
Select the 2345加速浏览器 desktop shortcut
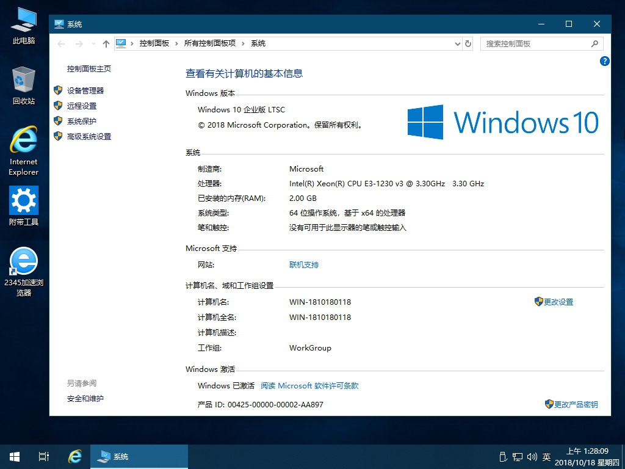pos(24,272)
